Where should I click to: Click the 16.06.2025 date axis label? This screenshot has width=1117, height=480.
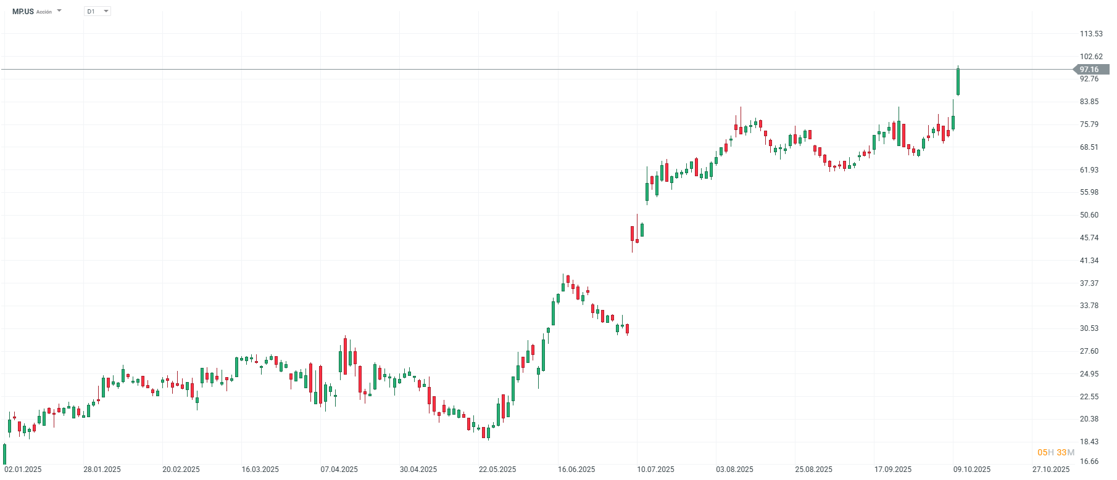576,470
